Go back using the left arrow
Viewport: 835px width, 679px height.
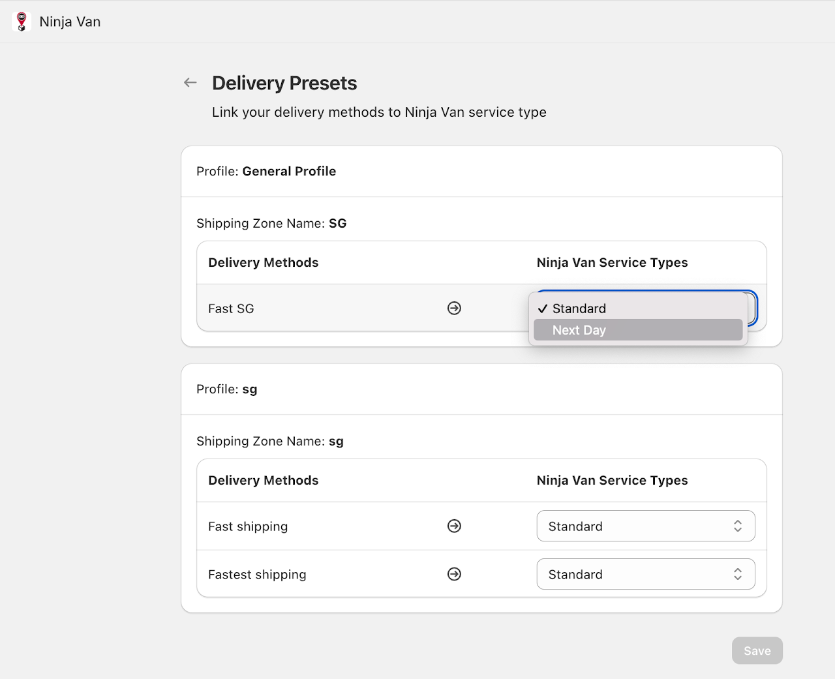190,83
